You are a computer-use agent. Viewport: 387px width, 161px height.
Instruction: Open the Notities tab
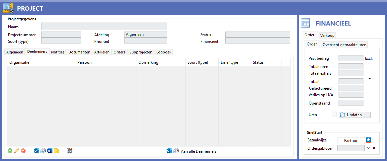pos(58,52)
